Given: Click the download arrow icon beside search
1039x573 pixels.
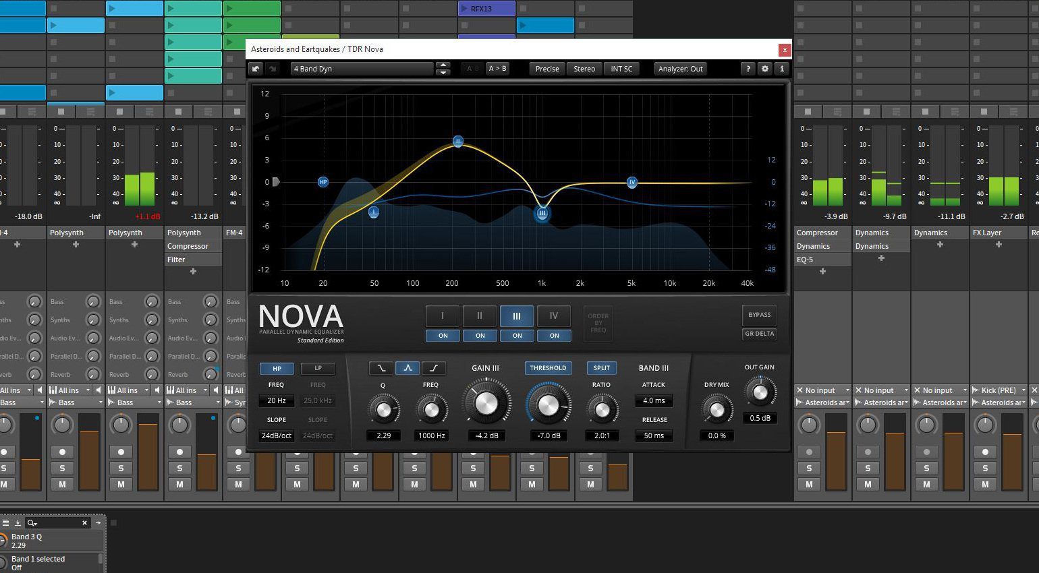Looking at the screenshot, I should coord(18,522).
